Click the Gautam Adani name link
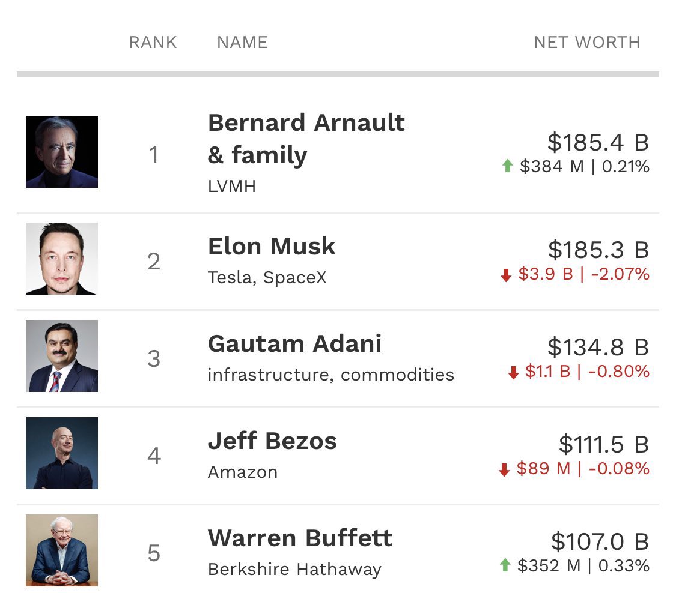The image size is (676, 593). coord(294,344)
